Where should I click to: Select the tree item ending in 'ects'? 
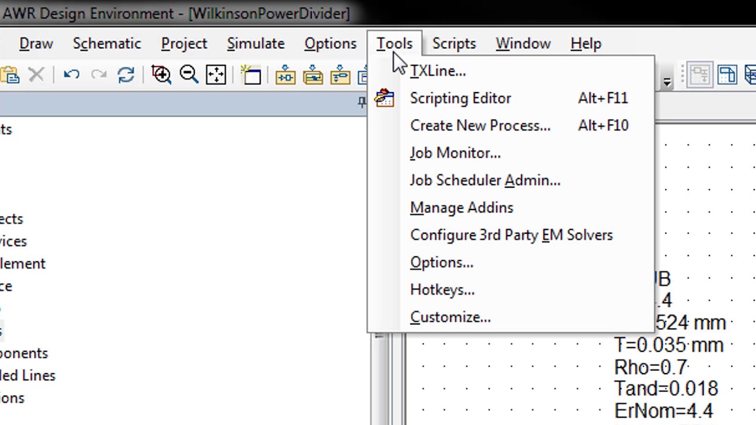point(11,219)
